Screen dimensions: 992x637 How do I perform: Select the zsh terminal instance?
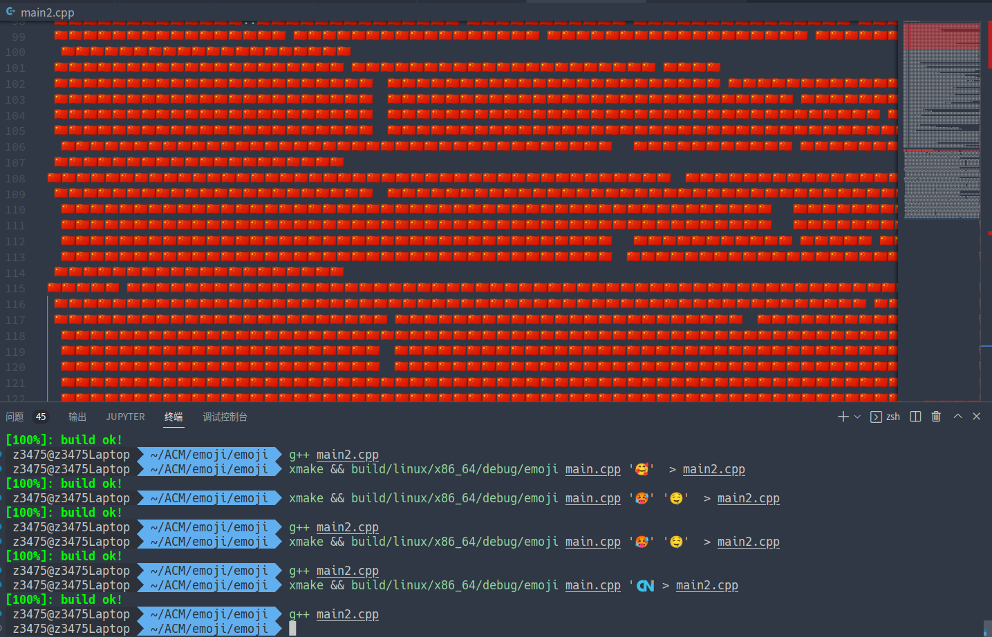pyautogui.click(x=886, y=417)
